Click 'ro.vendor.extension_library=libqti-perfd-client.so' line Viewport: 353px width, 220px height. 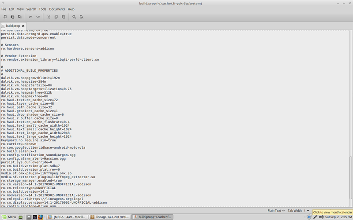point(50,59)
